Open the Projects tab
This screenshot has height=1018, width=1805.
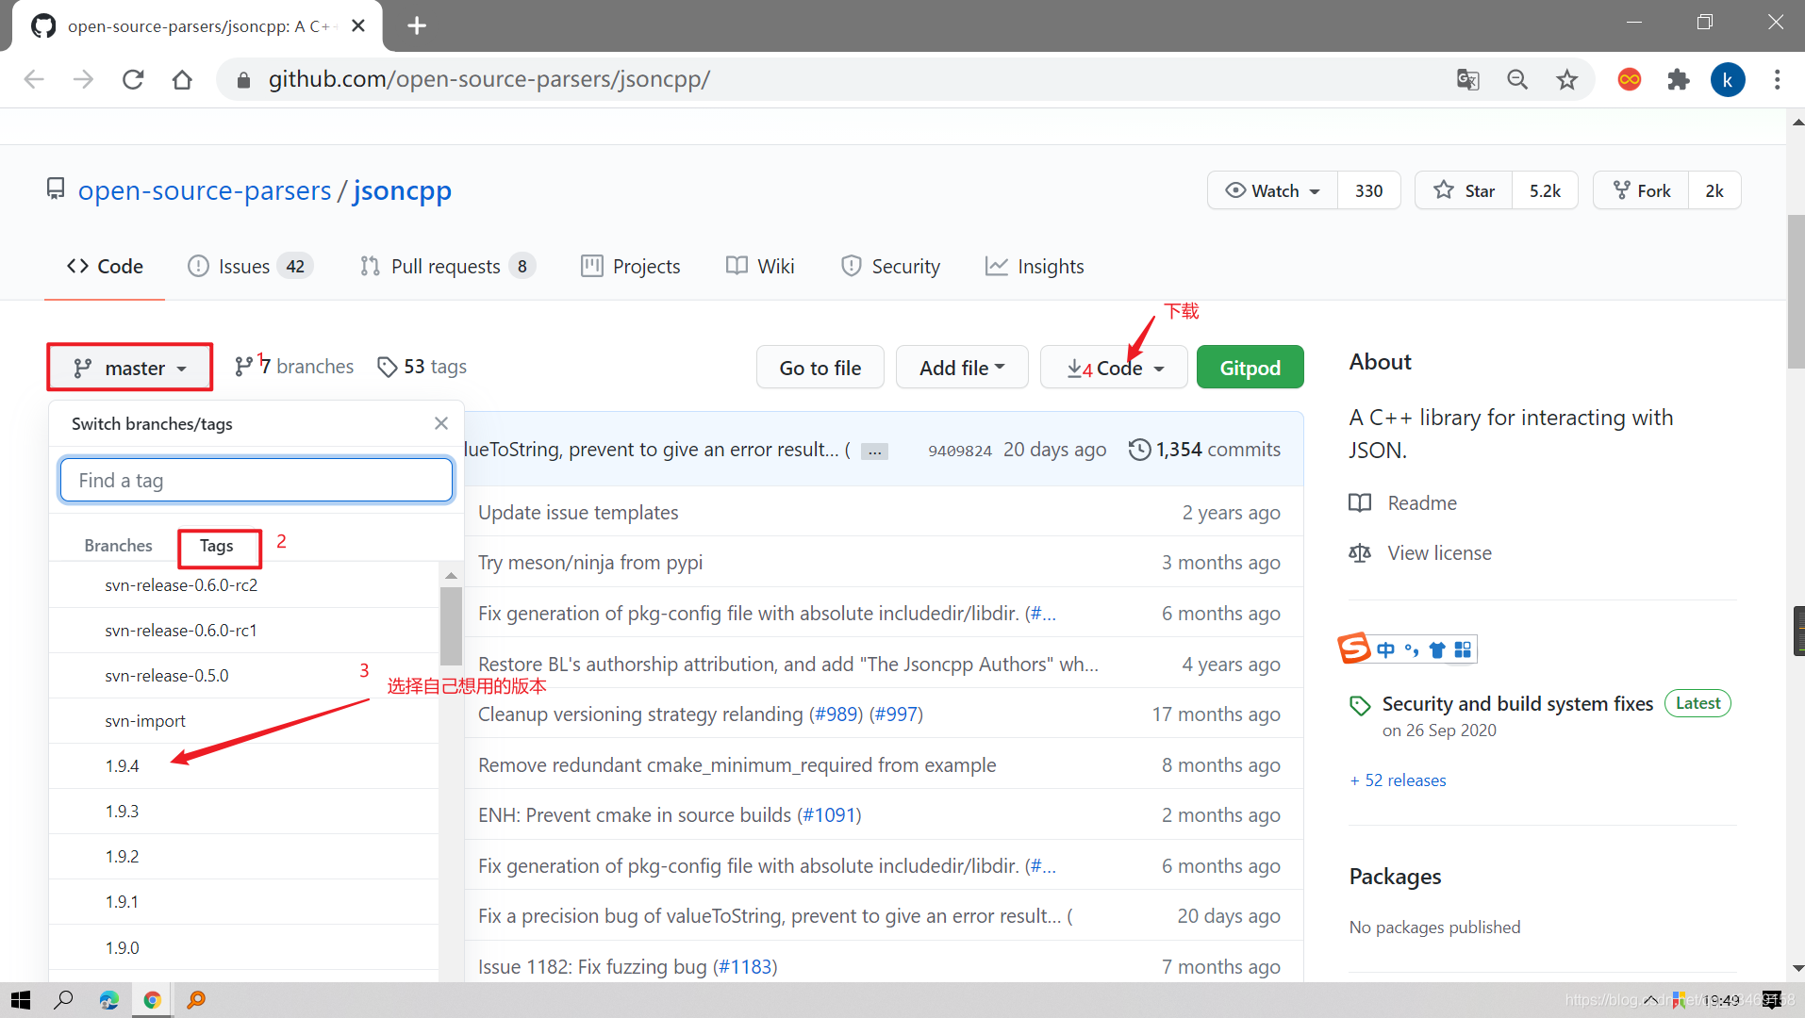coord(630,267)
